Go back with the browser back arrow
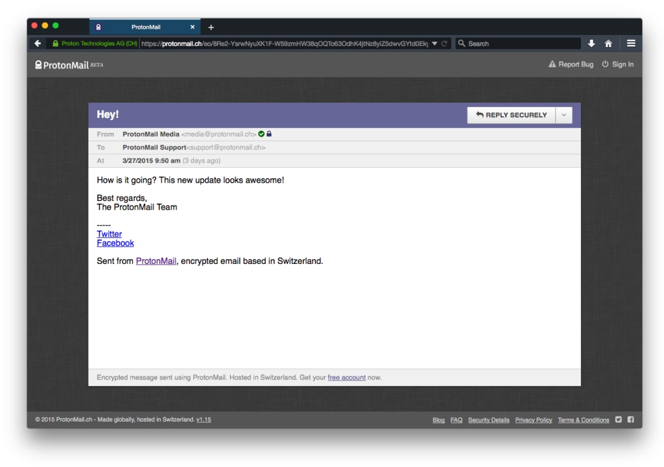This screenshot has width=664, height=467. point(38,43)
